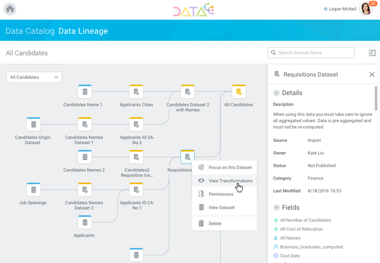Choose Delete from the context menu
The height and width of the screenshot is (263, 380).
pyautogui.click(x=215, y=224)
